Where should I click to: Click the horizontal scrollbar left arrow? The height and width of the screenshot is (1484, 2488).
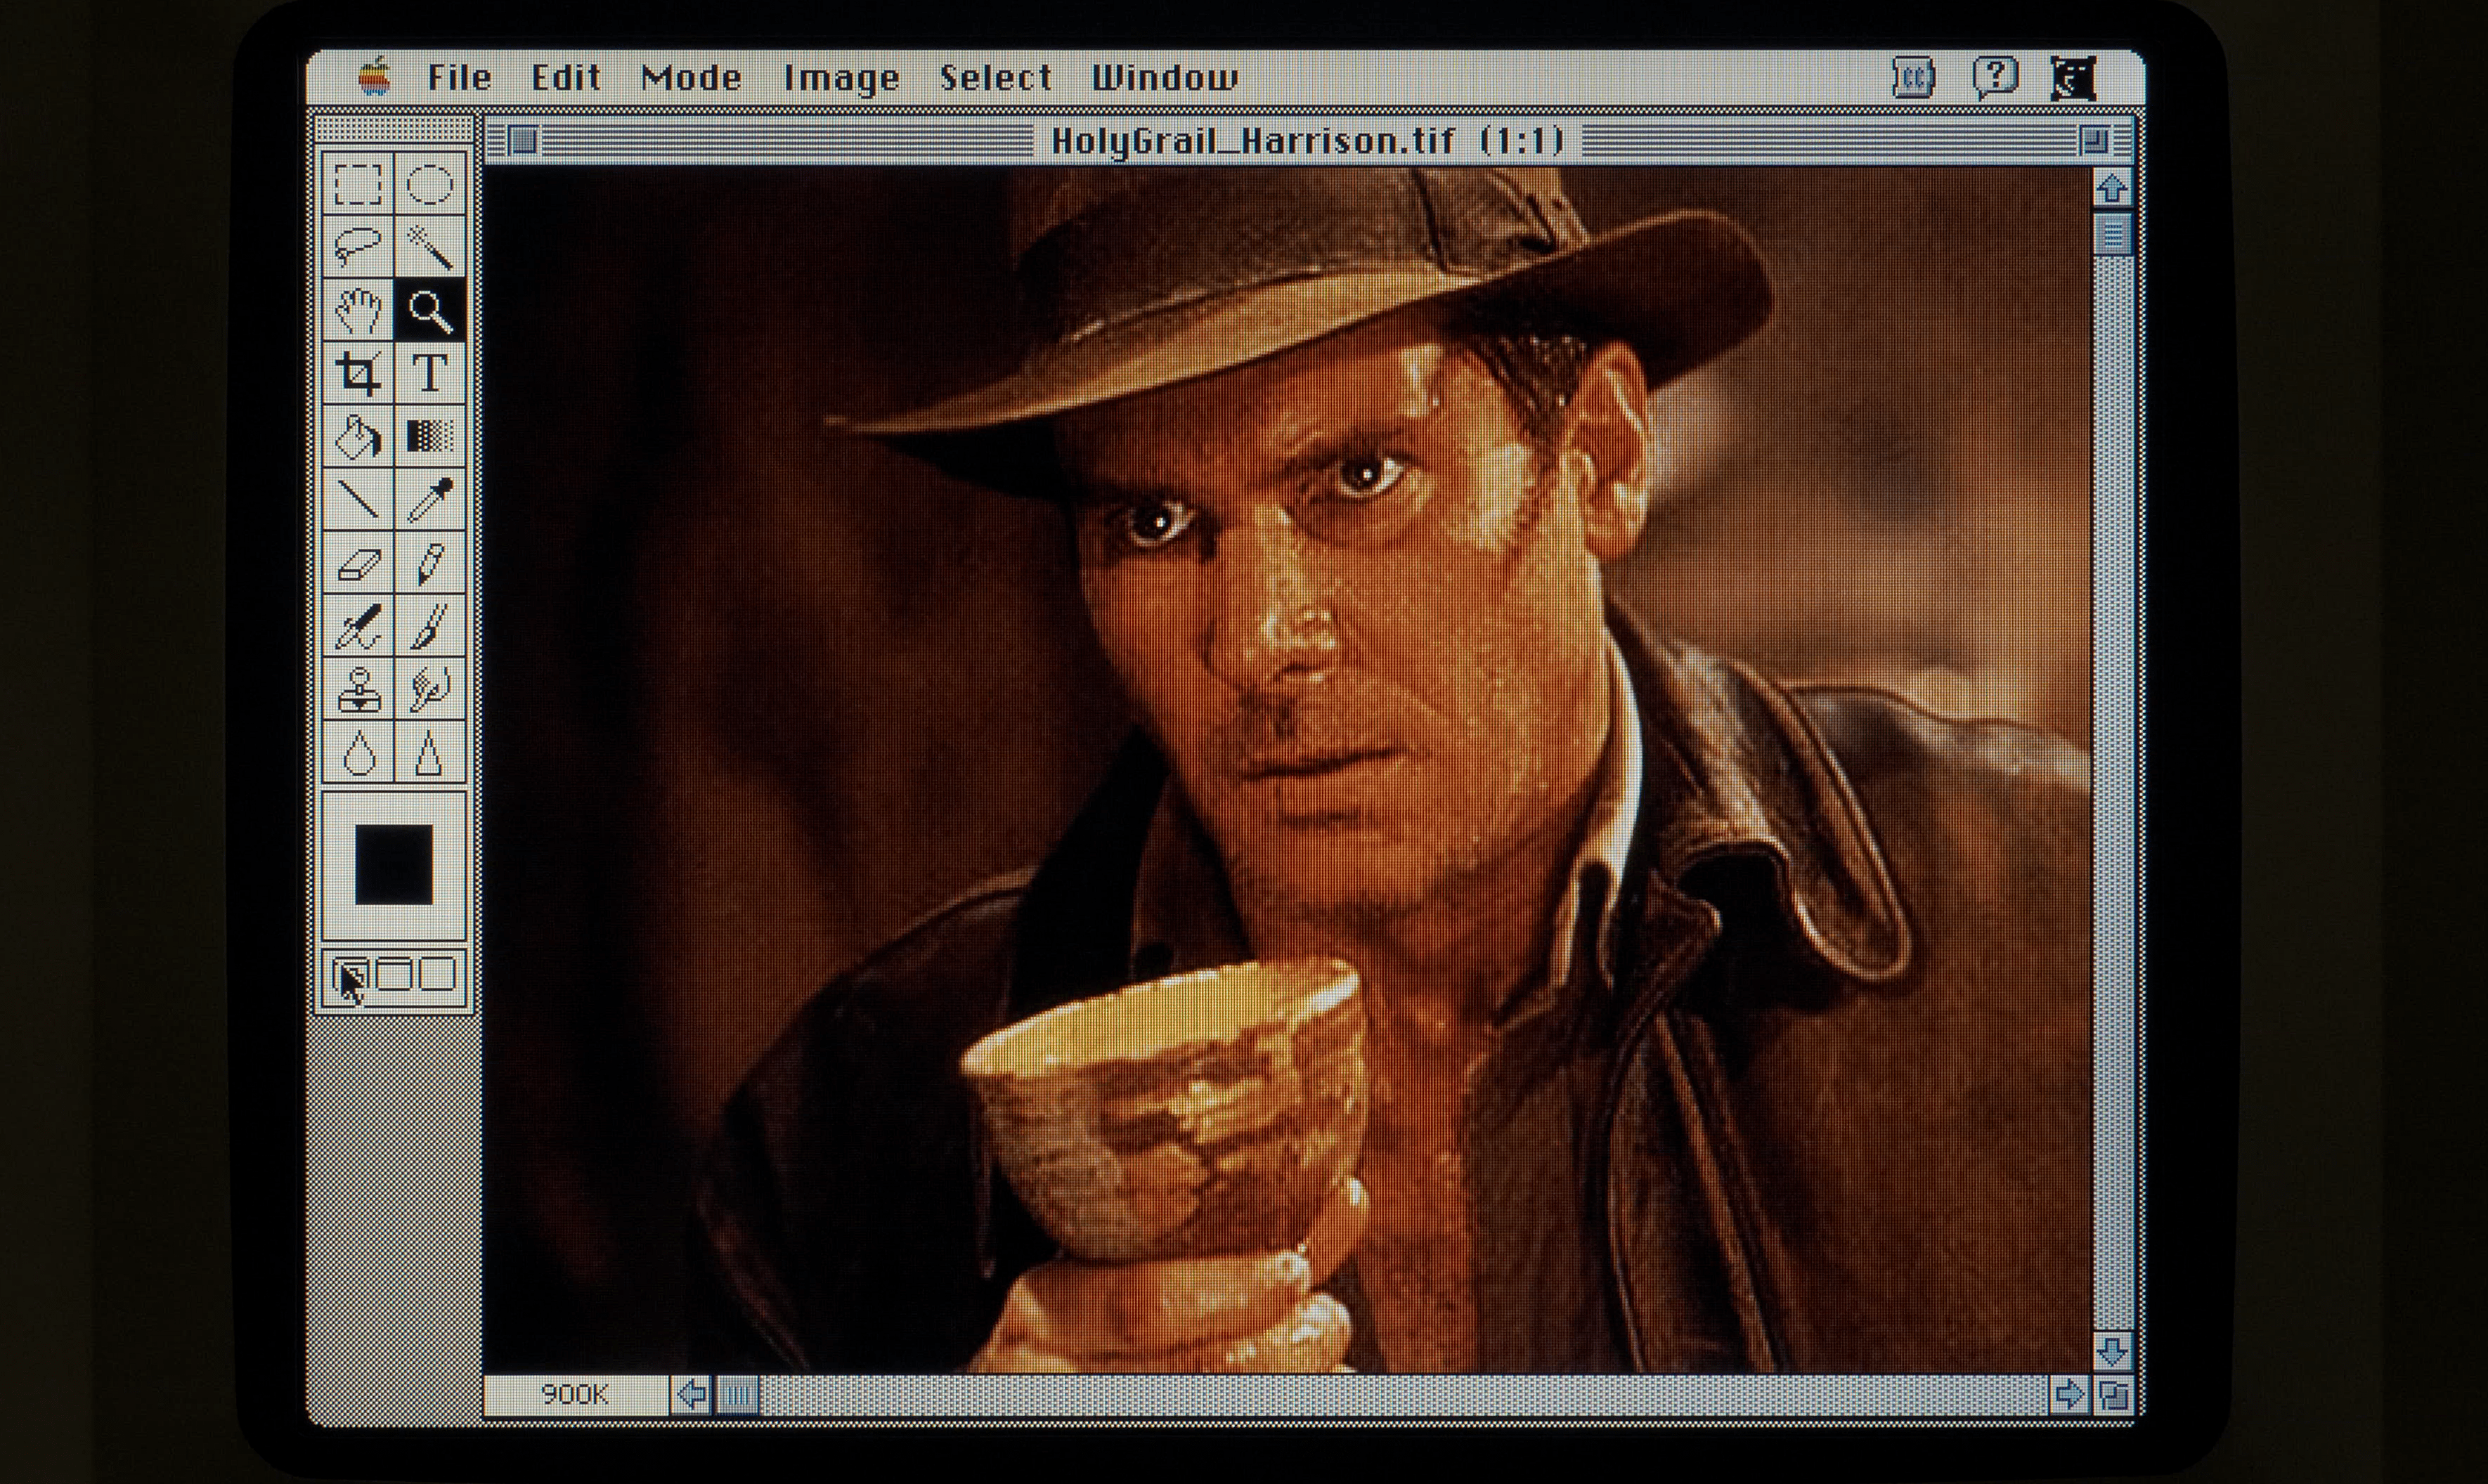692,1394
